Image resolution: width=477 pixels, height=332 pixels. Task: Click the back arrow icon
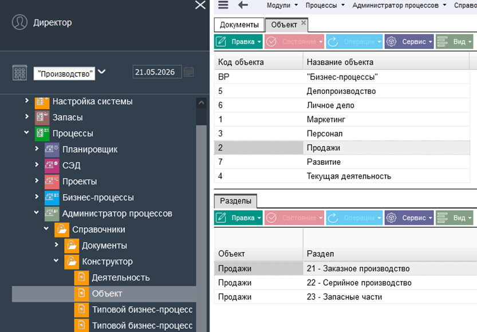coord(243,5)
